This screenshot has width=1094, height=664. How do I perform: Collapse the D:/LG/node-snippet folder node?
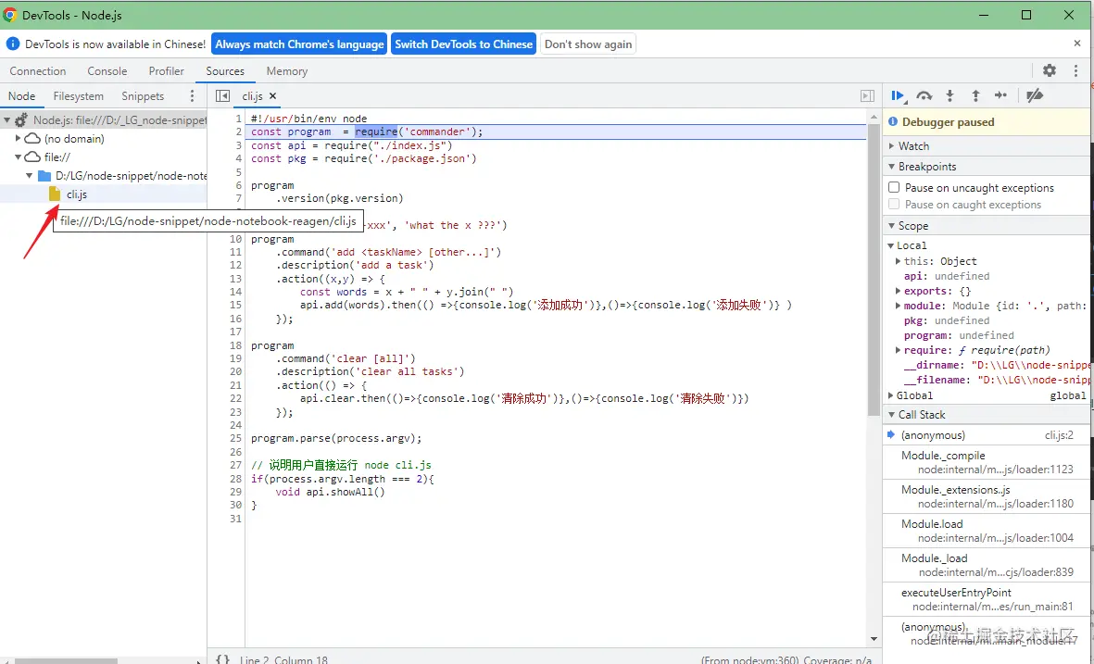point(30,176)
